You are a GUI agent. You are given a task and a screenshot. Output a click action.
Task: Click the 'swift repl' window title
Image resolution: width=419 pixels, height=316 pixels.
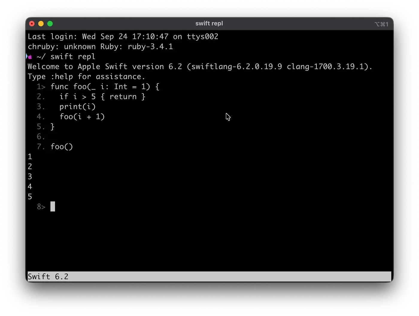click(209, 23)
